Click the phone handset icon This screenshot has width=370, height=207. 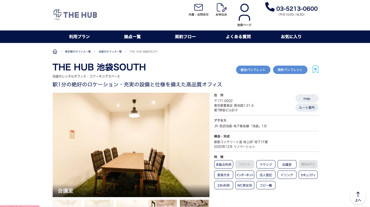[x=270, y=7]
